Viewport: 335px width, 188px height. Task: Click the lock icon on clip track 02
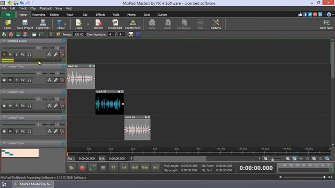pyautogui.click(x=90, y=66)
